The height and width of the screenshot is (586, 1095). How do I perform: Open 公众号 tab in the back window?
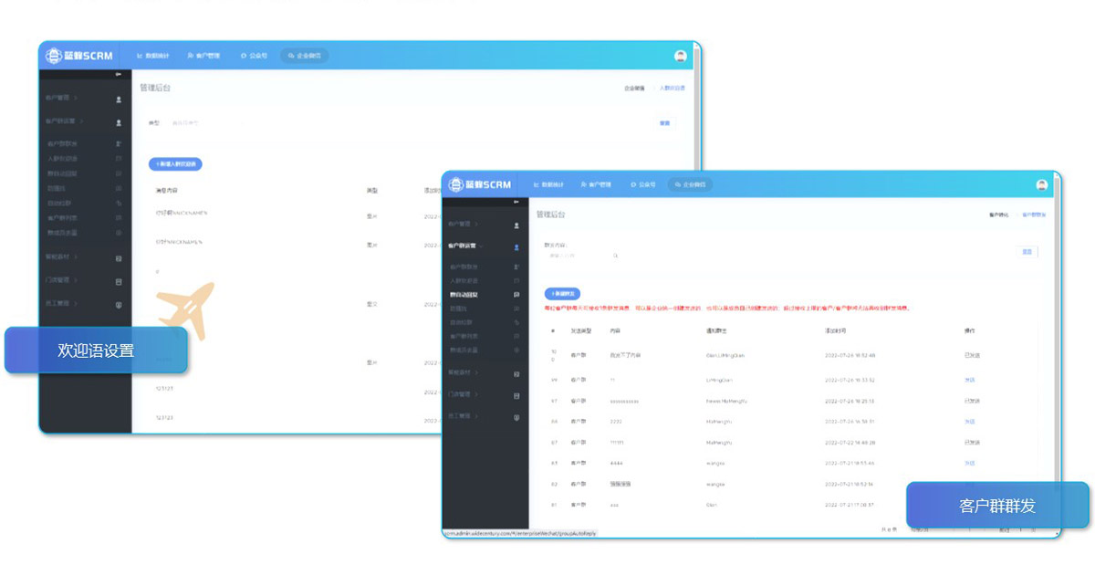point(255,56)
